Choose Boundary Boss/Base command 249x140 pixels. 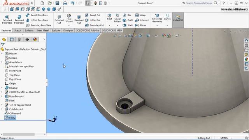(x=39, y=25)
